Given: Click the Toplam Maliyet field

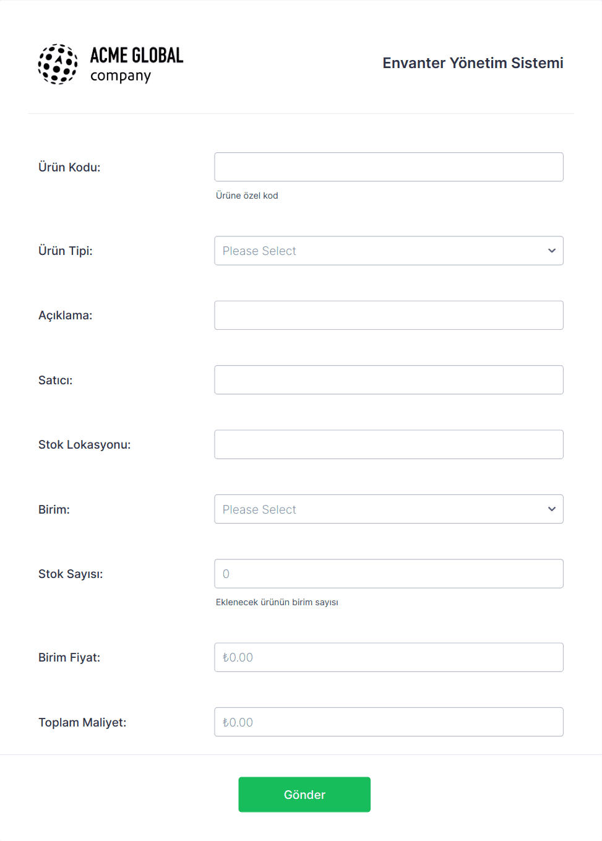Looking at the screenshot, I should [389, 722].
